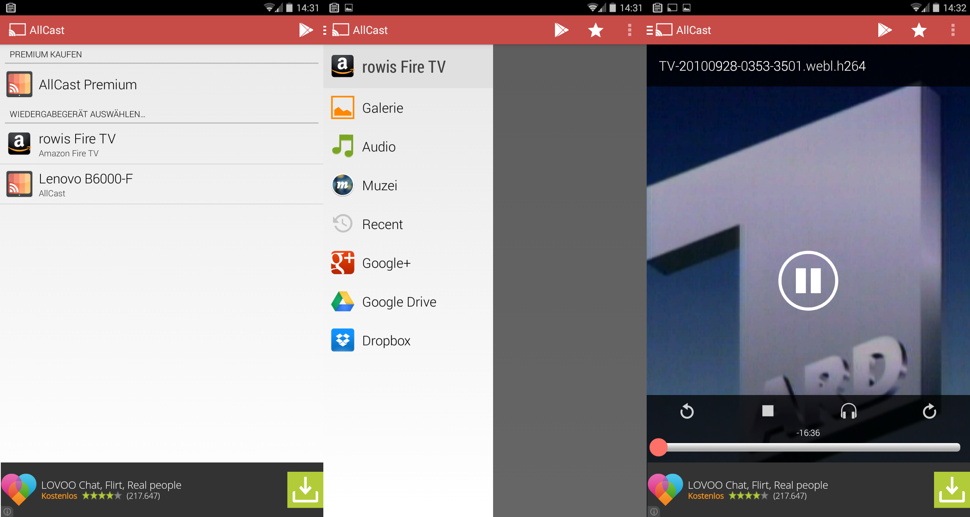This screenshot has width=970, height=517.
Task: Click WIEDERGABEGERÄT AUSWÄHLEN… section header
Action: tap(77, 114)
